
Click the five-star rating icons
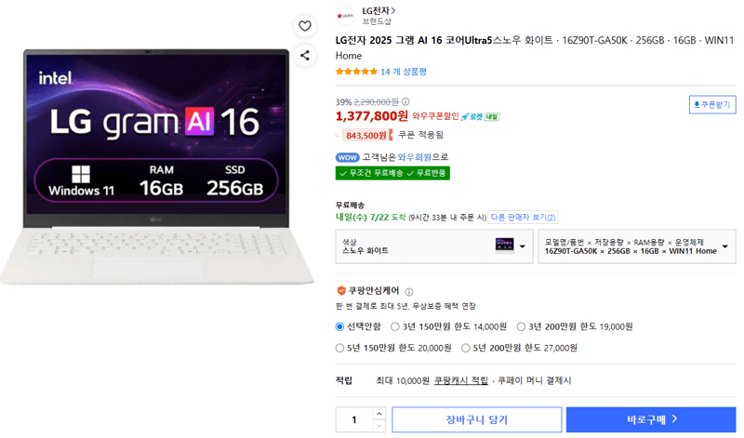356,72
